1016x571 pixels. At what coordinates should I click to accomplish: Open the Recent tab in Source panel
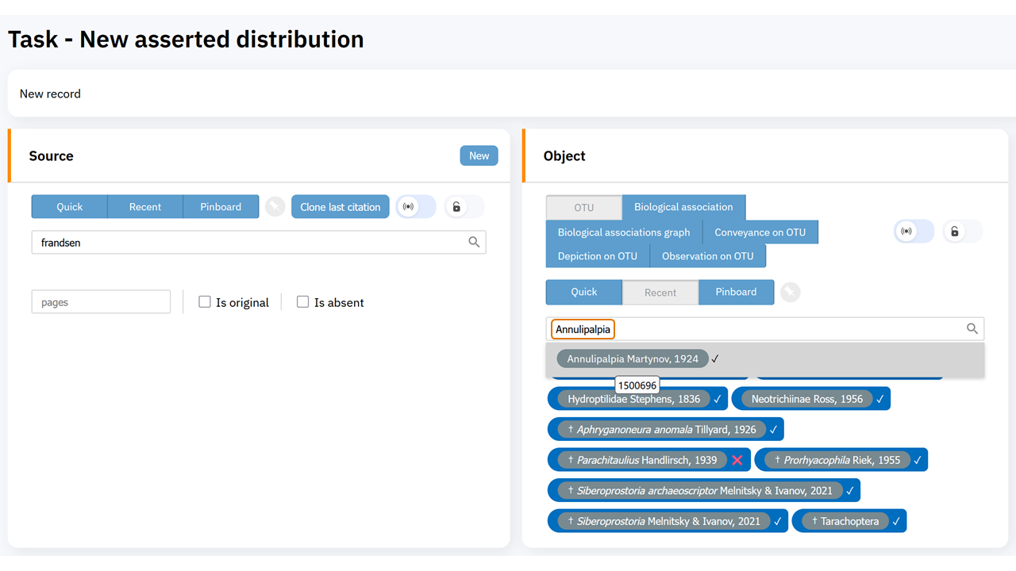[x=144, y=207]
